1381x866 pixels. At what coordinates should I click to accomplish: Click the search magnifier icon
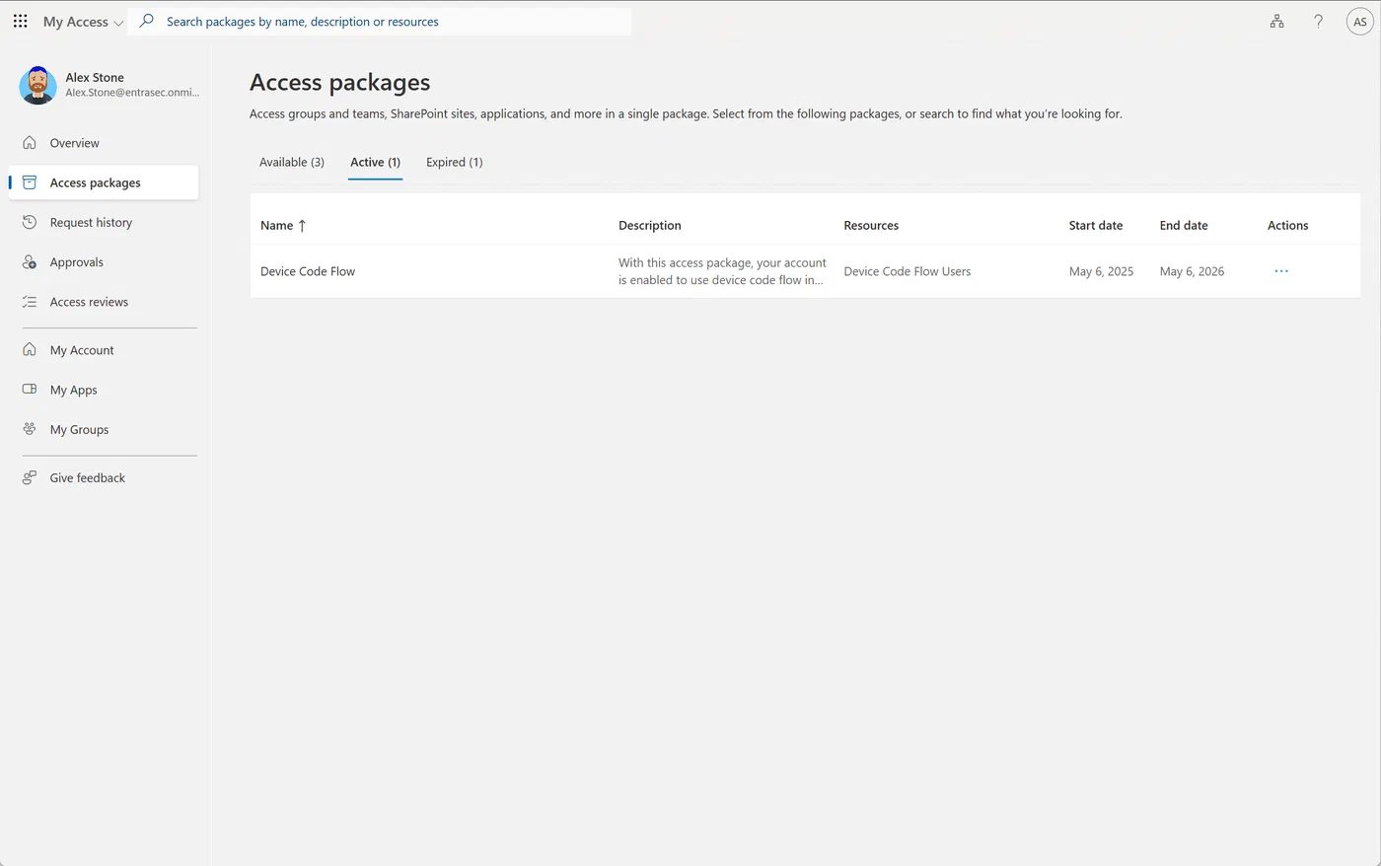click(x=147, y=21)
